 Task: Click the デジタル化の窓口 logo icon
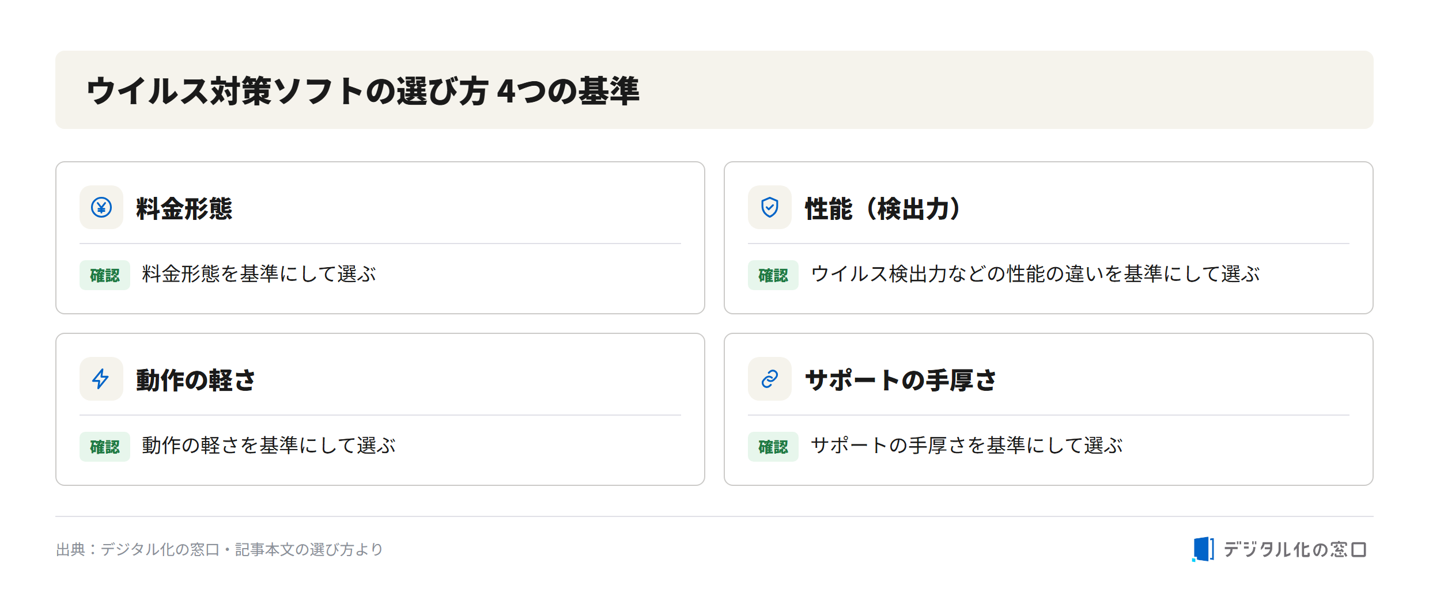(1203, 549)
